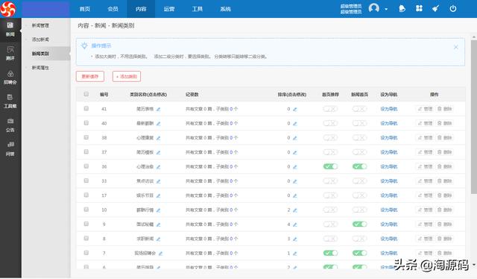Click the red pinwheel logo

(x=7, y=9)
